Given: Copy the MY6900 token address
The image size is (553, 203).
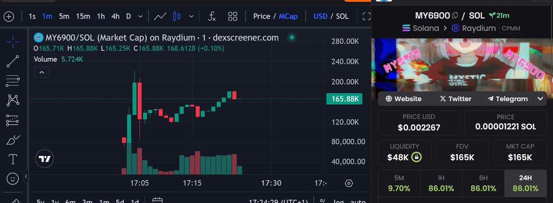Looking at the screenshot, I should tap(455, 16).
